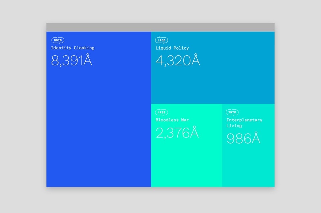Click the 8,391Å value
321x213 pixels.
pyautogui.click(x=72, y=60)
